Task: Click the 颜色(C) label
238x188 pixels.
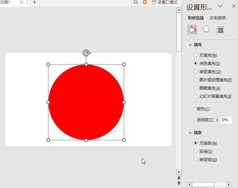Action: click(203, 109)
